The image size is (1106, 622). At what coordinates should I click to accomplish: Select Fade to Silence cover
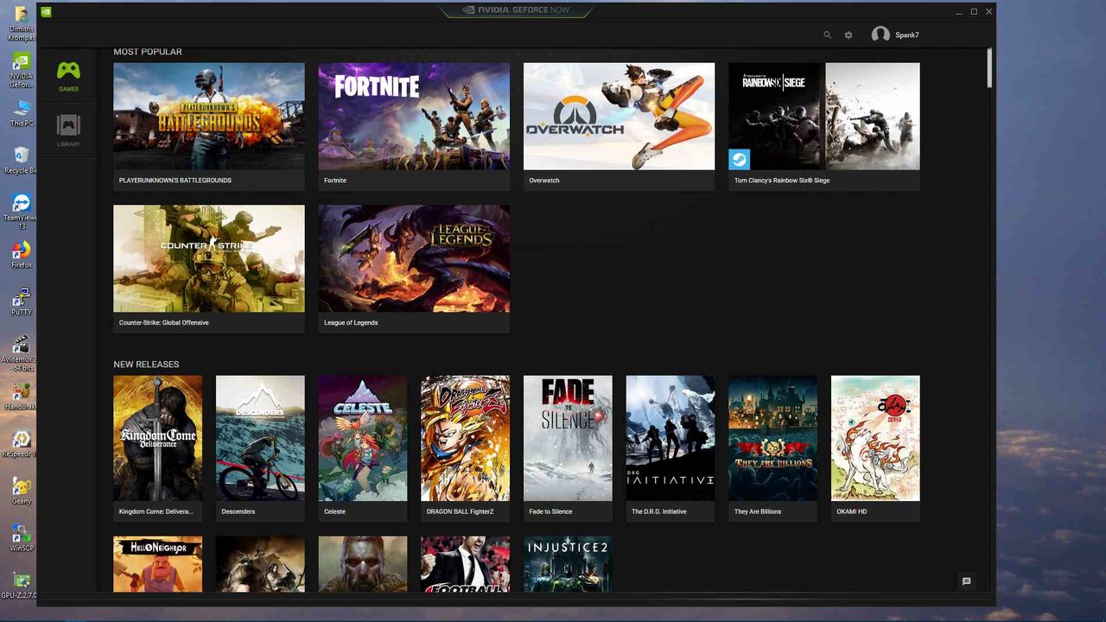click(568, 438)
